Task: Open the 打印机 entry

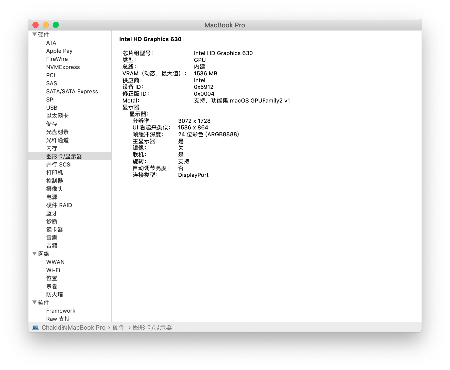Action: (x=55, y=173)
